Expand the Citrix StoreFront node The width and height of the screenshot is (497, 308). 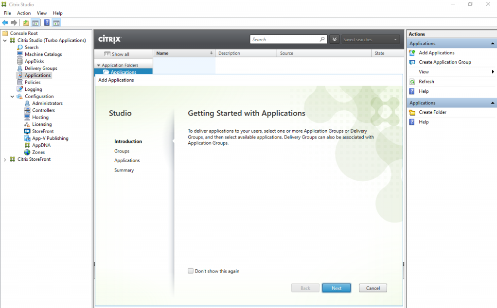4,159
